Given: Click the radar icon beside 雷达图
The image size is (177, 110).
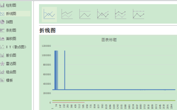Looking at the screenshot, I should click(2, 64).
